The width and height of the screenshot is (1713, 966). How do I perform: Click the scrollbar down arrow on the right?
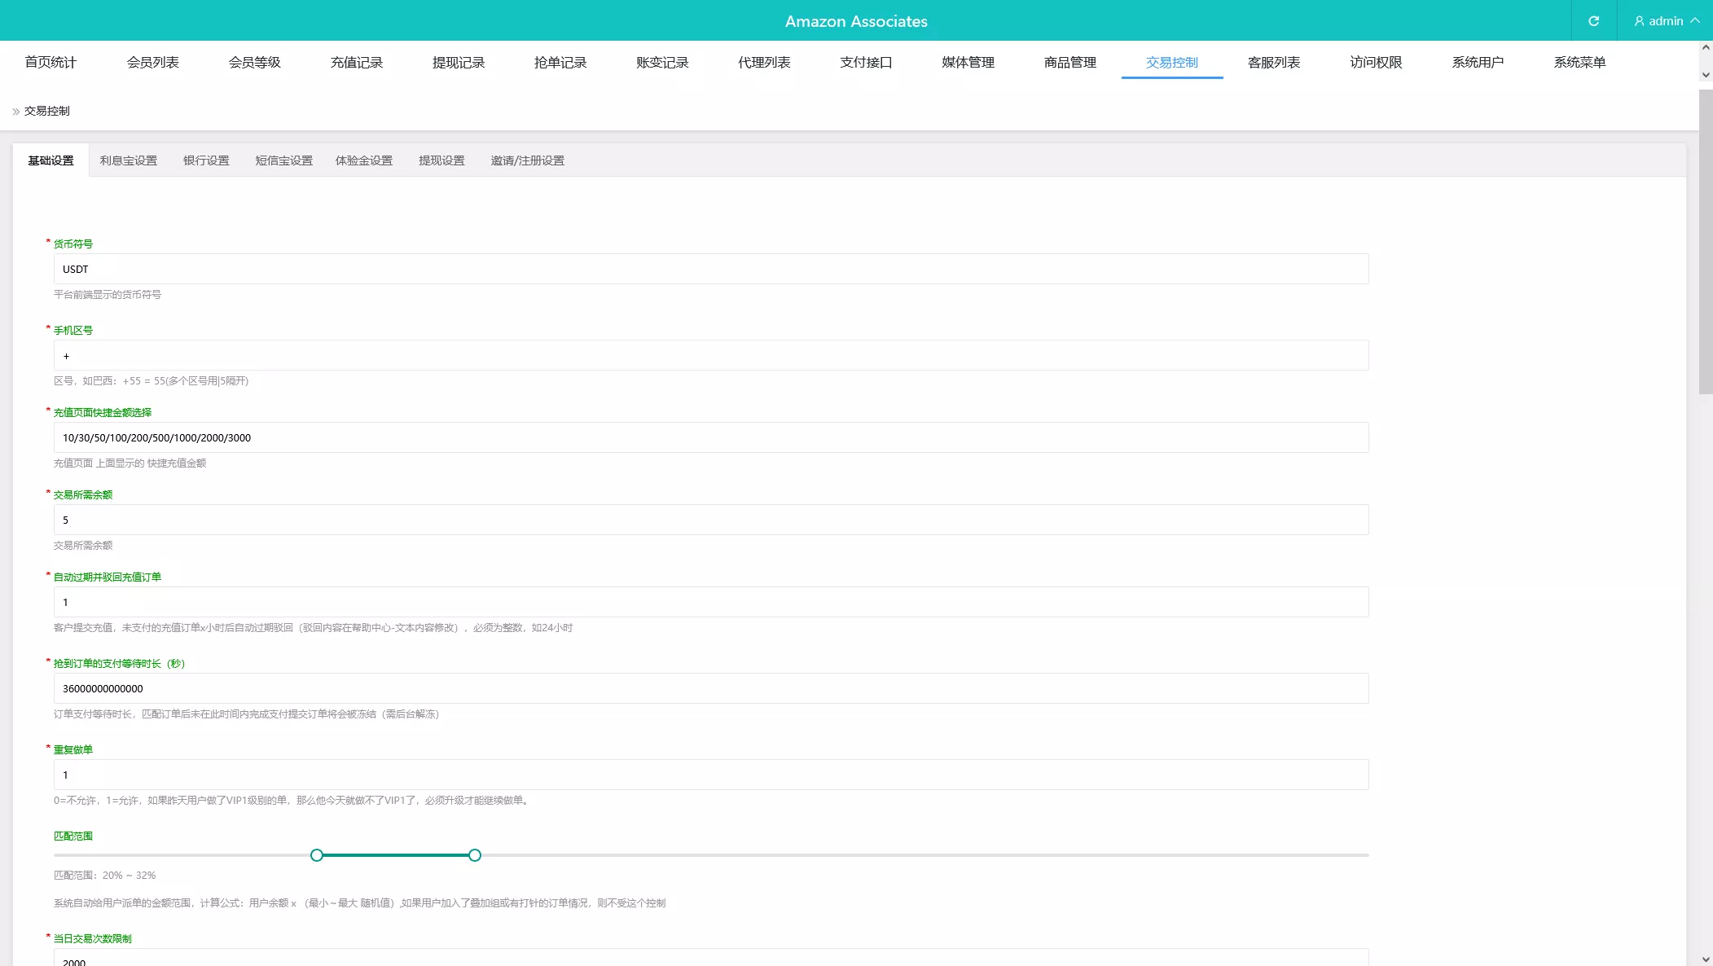tap(1705, 74)
